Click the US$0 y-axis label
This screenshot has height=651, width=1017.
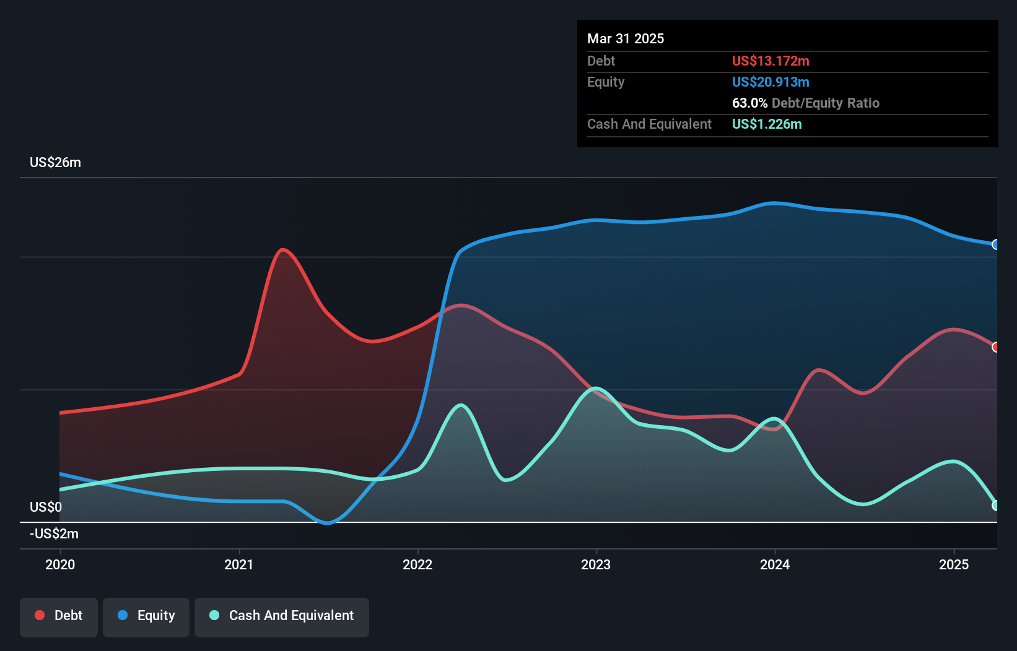point(46,507)
